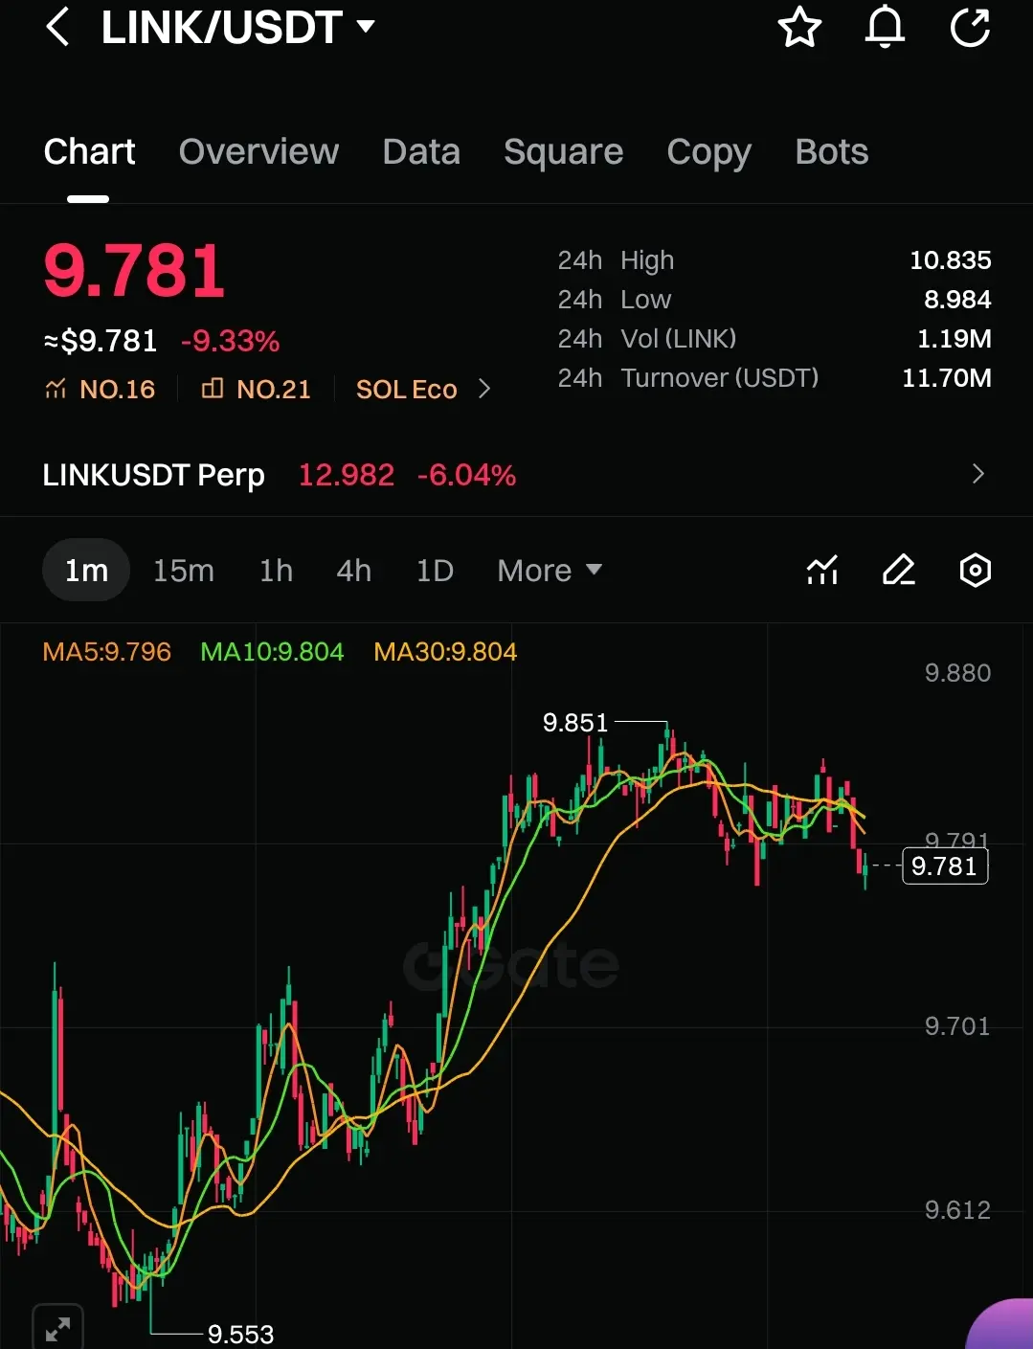Tap the MA5:9.796 indicator label
The width and height of the screenshot is (1033, 1349).
(x=107, y=652)
